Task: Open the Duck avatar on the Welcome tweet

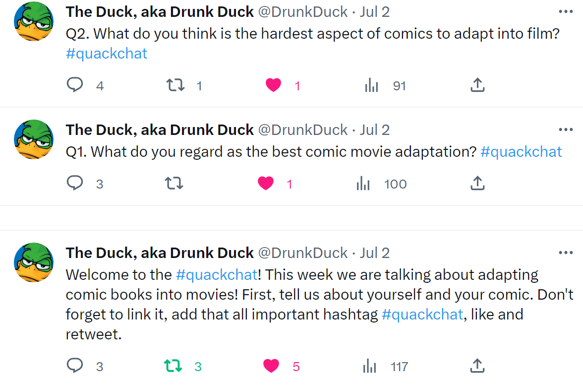Action: pyautogui.click(x=34, y=262)
